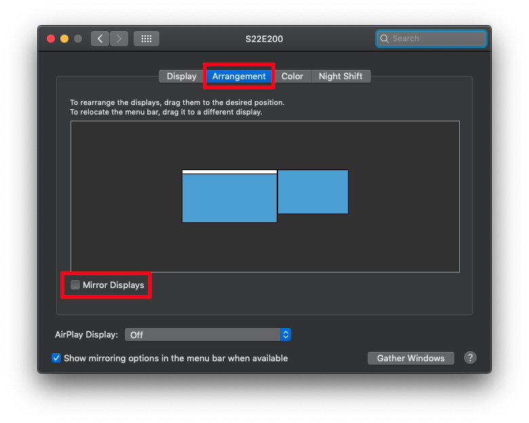Image resolution: width=529 pixels, height=423 pixels.
Task: Click the grayed-out zoom window button
Action: point(78,39)
